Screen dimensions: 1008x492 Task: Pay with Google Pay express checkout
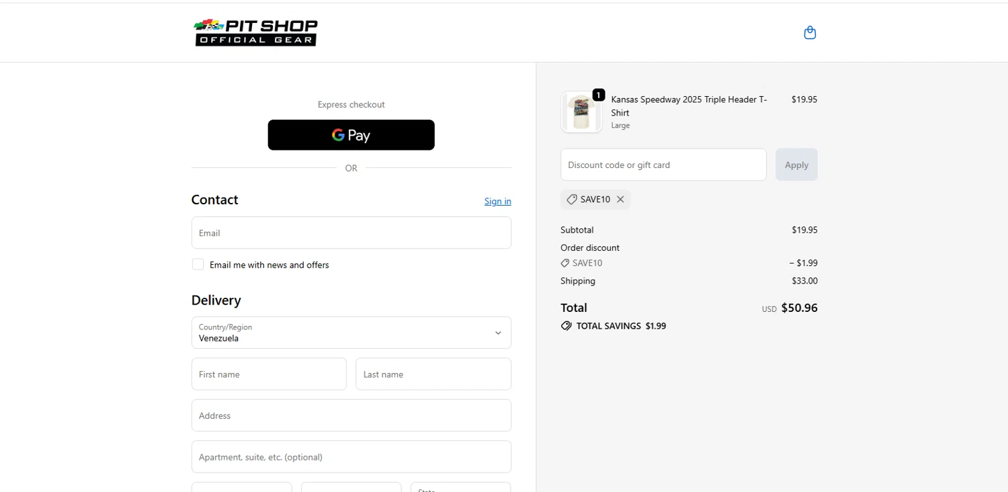(x=351, y=135)
